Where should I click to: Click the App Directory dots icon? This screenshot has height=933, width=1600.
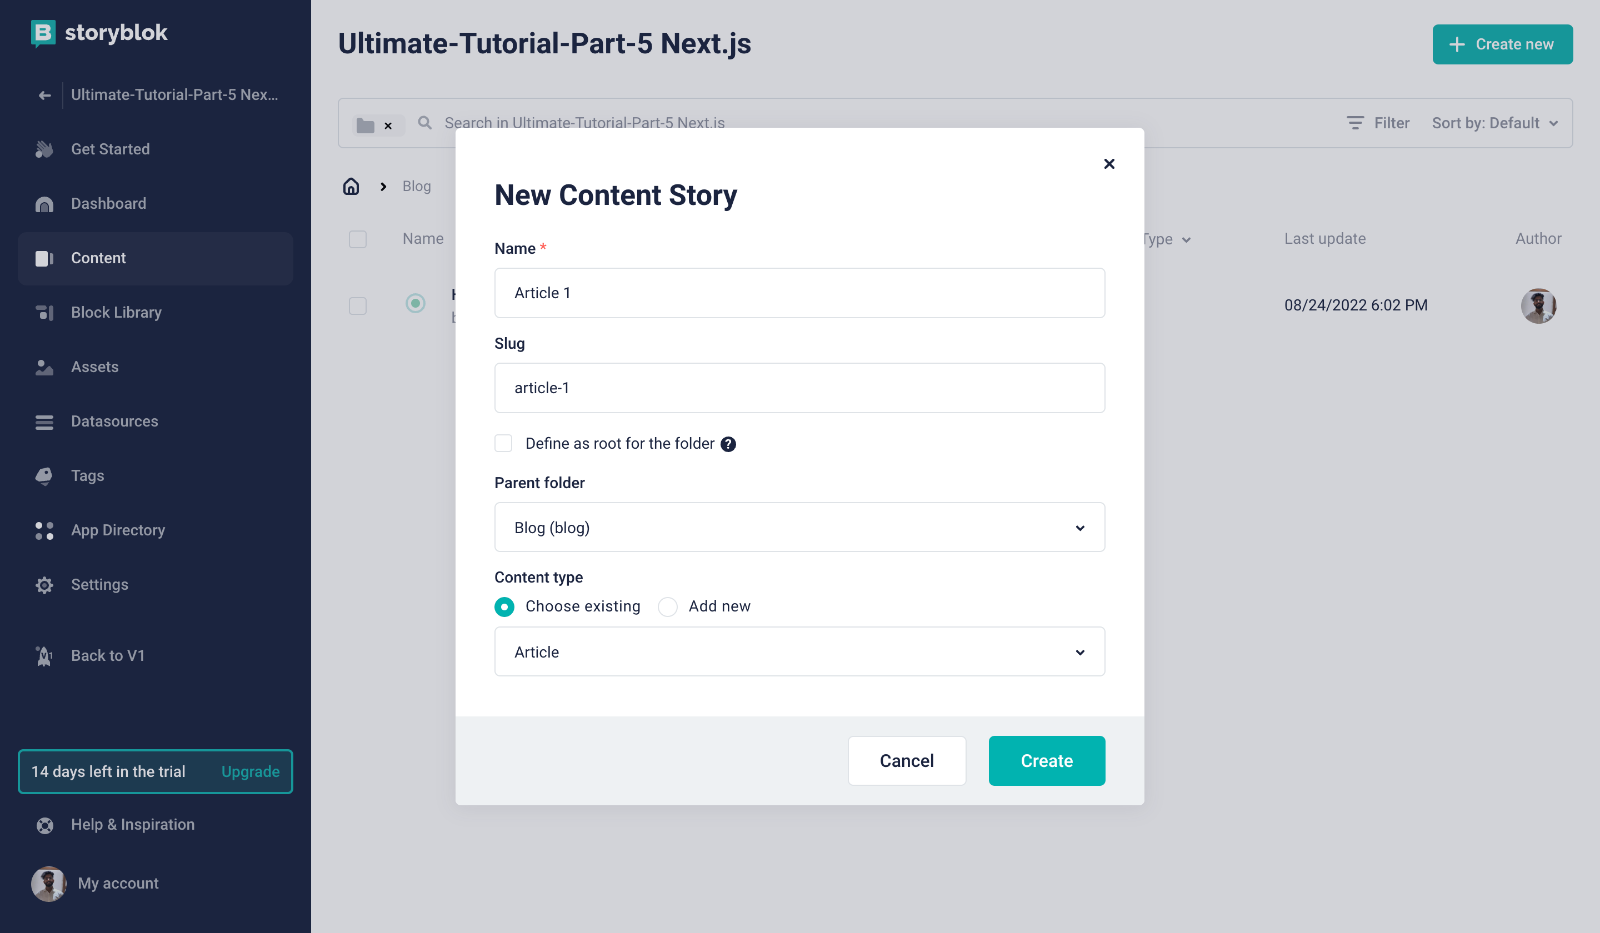coord(44,530)
